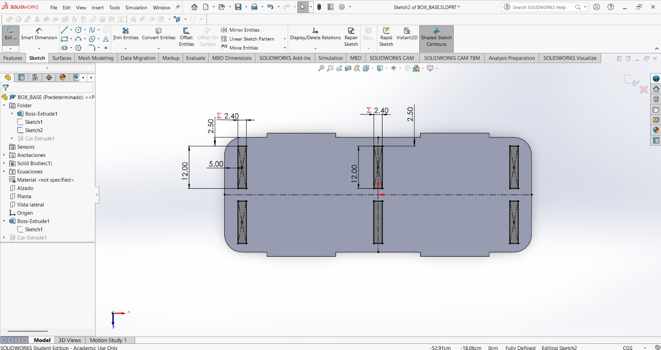Click the DimXpertManager crosshair tab
The height and width of the screenshot is (350, 661).
tap(49, 78)
